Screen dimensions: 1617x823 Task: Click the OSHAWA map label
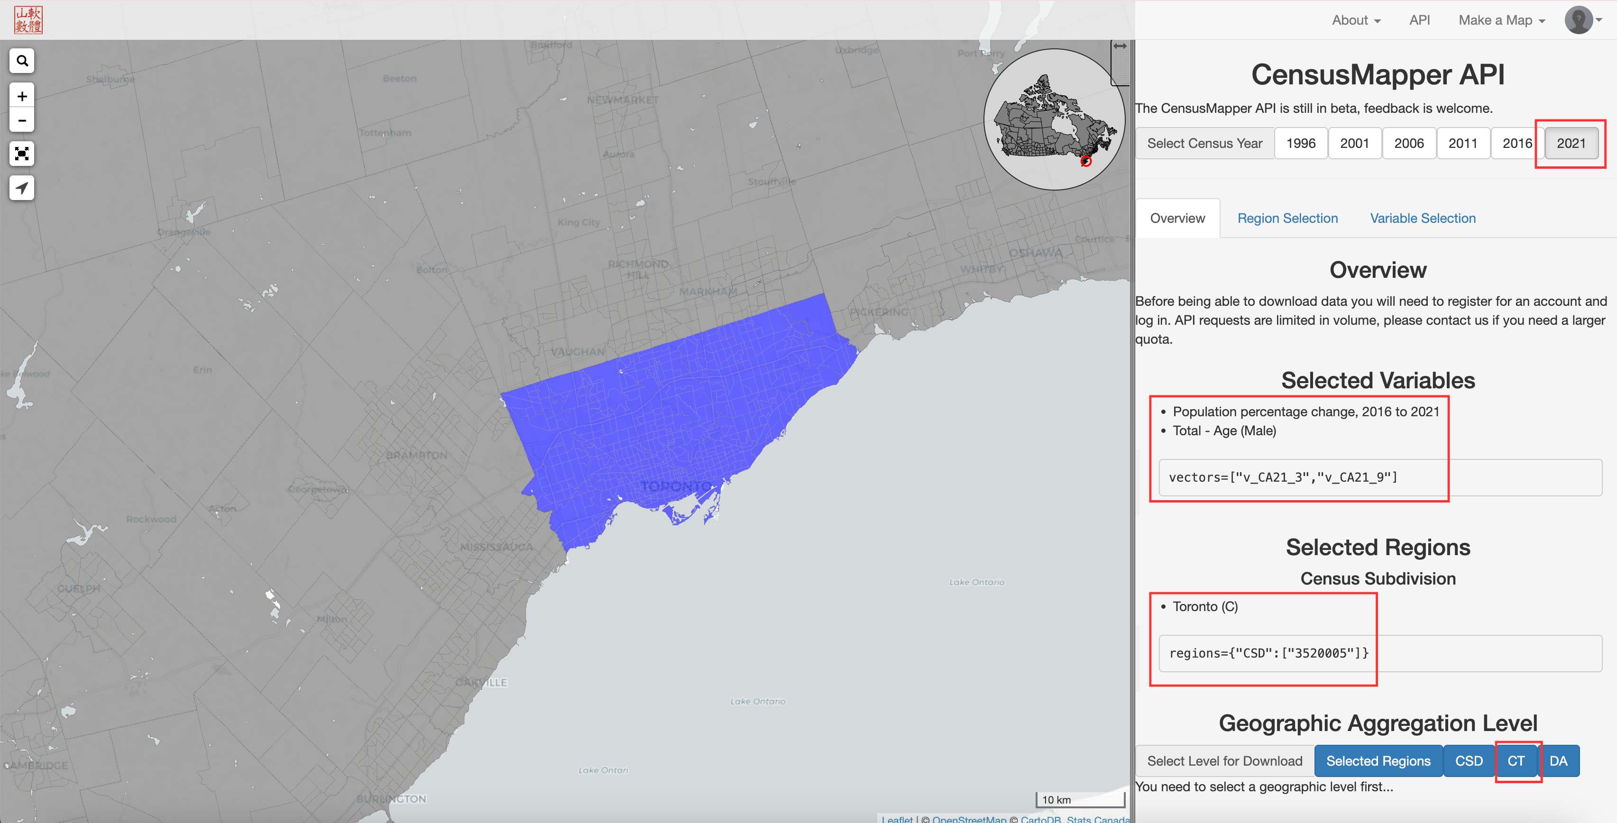[x=1036, y=253]
